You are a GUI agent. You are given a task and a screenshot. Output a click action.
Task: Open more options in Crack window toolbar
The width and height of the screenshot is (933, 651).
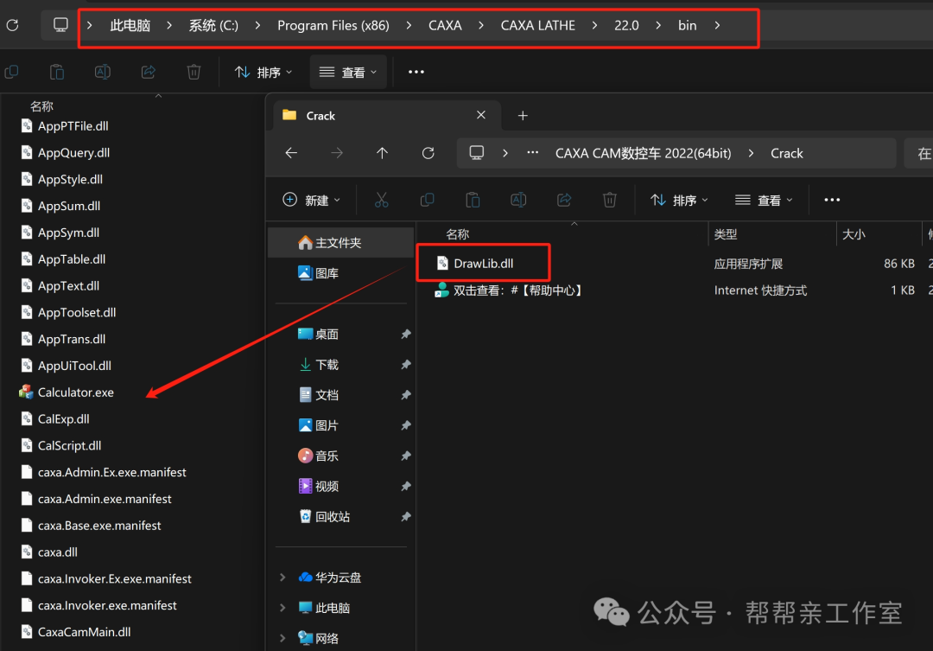point(832,200)
